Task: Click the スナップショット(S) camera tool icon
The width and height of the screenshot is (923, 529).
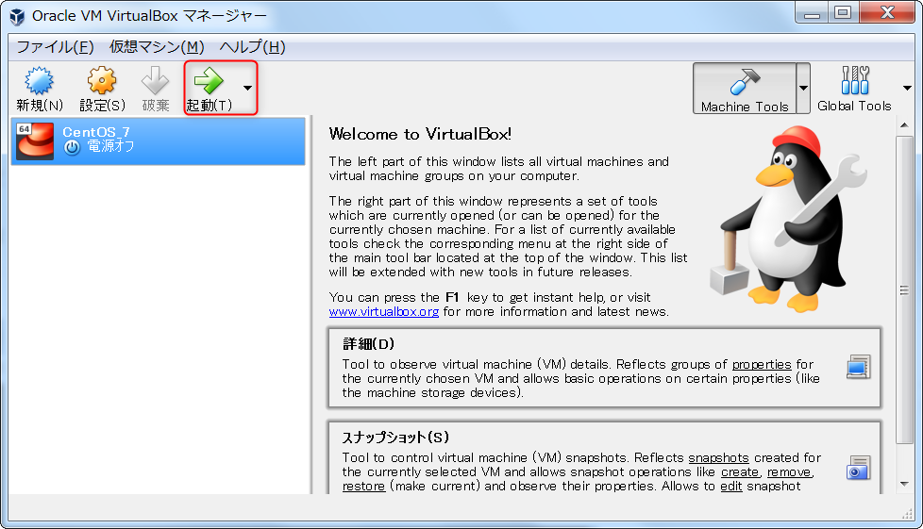Action: [858, 468]
